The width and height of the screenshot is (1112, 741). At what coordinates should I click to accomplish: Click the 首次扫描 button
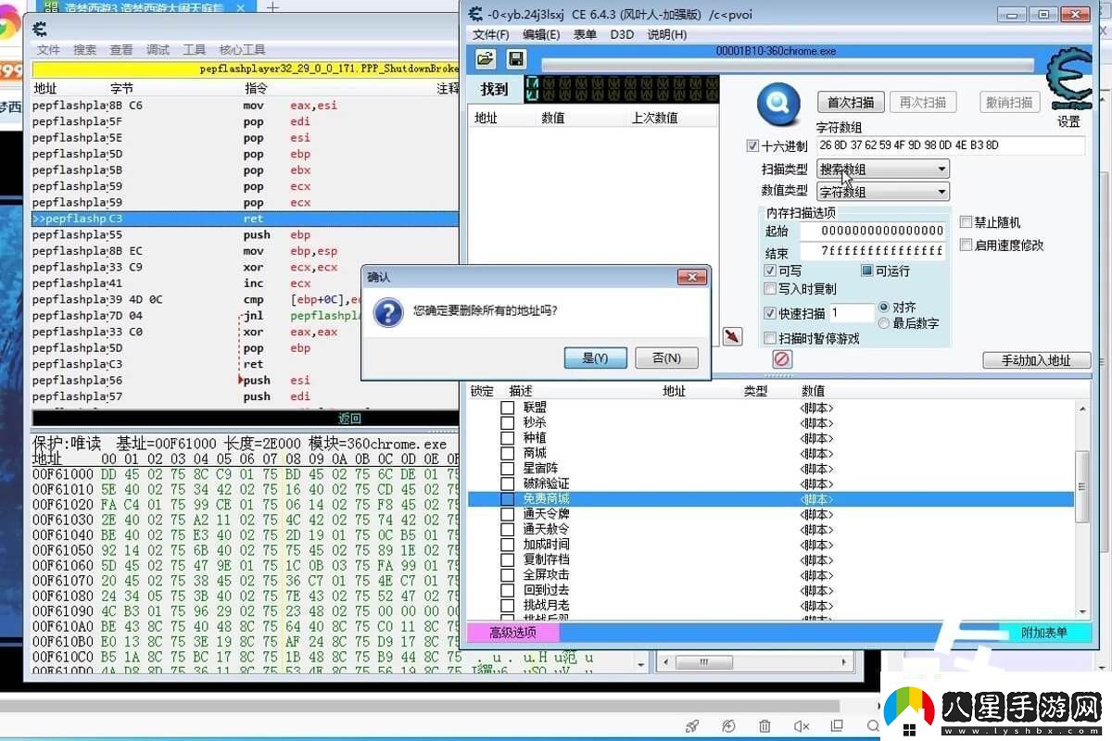pyautogui.click(x=851, y=102)
